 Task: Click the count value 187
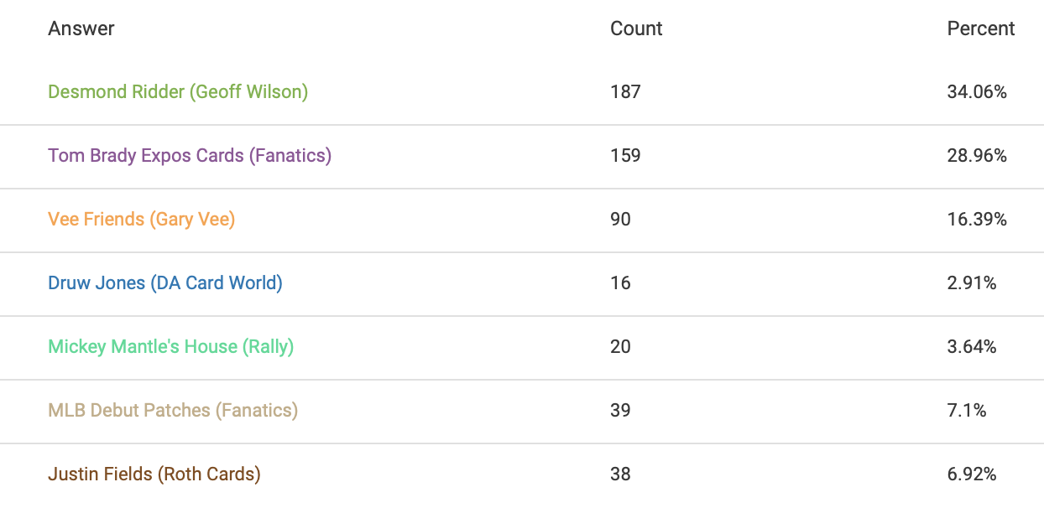(x=625, y=92)
